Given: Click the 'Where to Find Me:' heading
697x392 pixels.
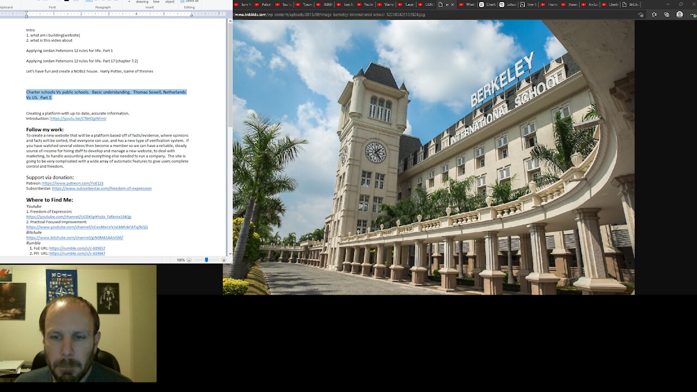Looking at the screenshot, I should tap(50, 200).
